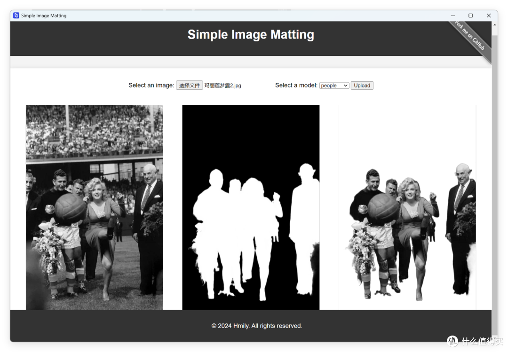
Task: Click the Select a model label
Action: [296, 85]
